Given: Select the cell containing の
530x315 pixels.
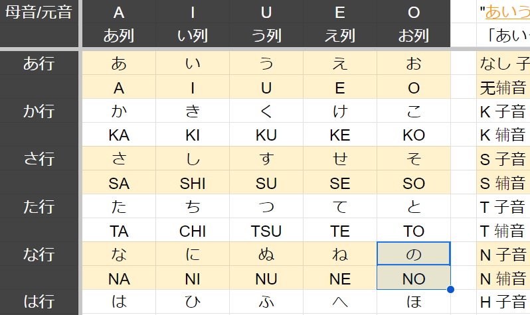Looking at the screenshot, I should point(414,254).
